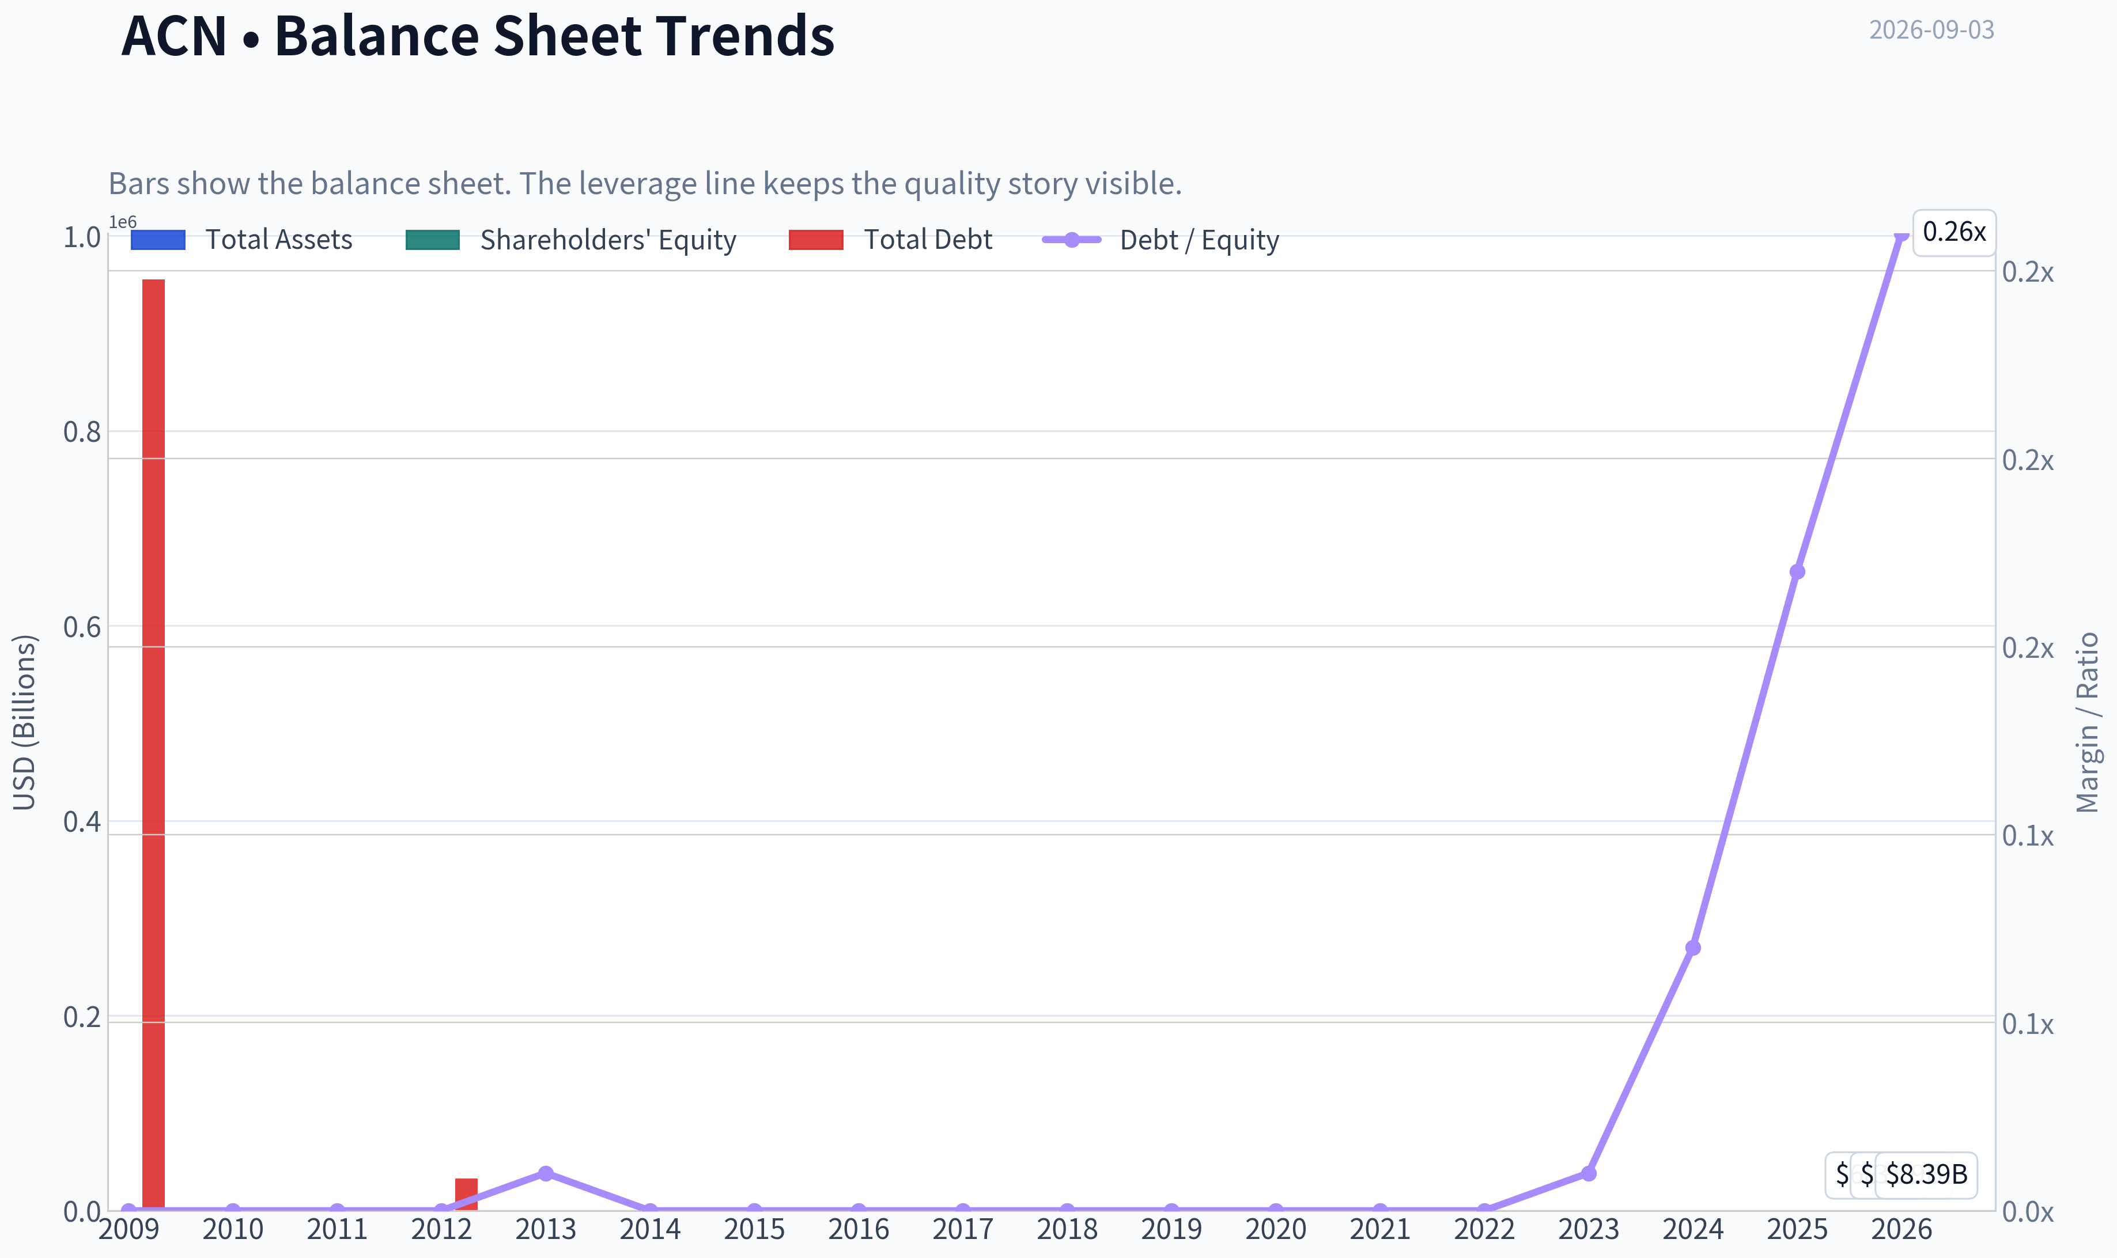Click the purple Debt / Equity legend line marker
This screenshot has width=2117, height=1258.
click(x=1072, y=240)
